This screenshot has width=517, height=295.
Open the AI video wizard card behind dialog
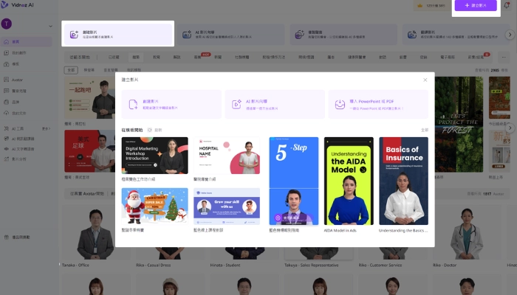(230, 34)
